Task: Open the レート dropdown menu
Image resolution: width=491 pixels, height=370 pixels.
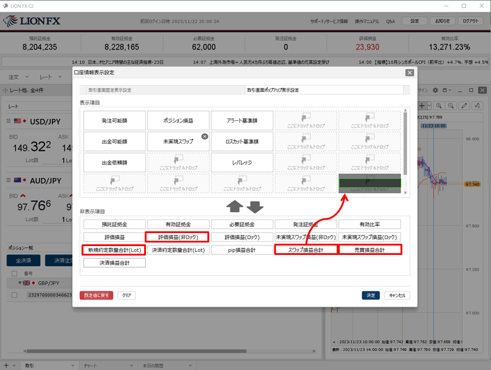Action: 50,77
